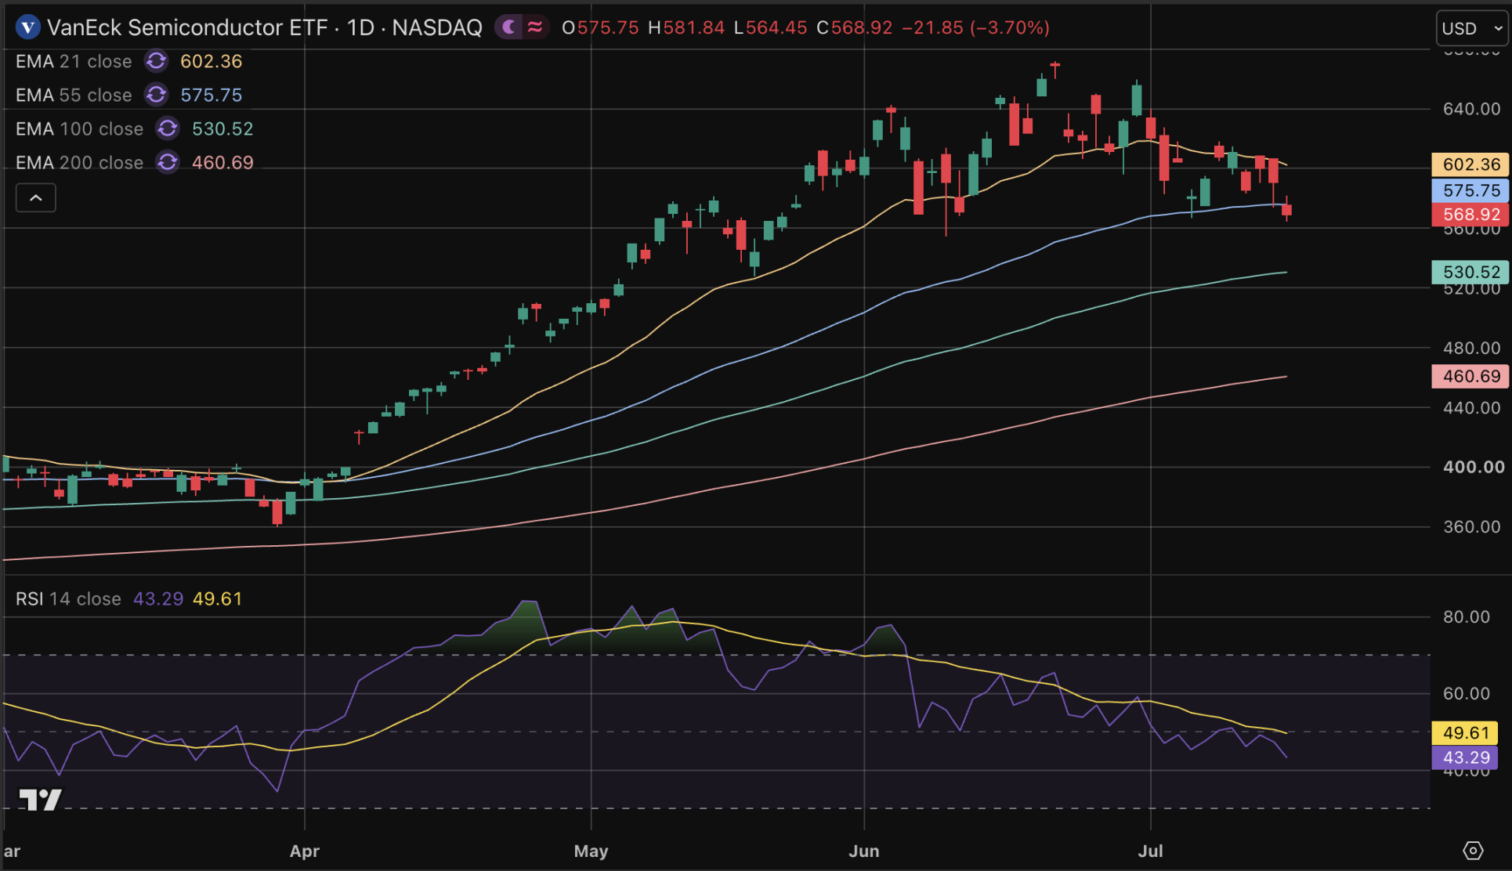Viewport: 1512px width, 871px height.
Task: Click the May label on the time axis
Action: click(x=591, y=851)
